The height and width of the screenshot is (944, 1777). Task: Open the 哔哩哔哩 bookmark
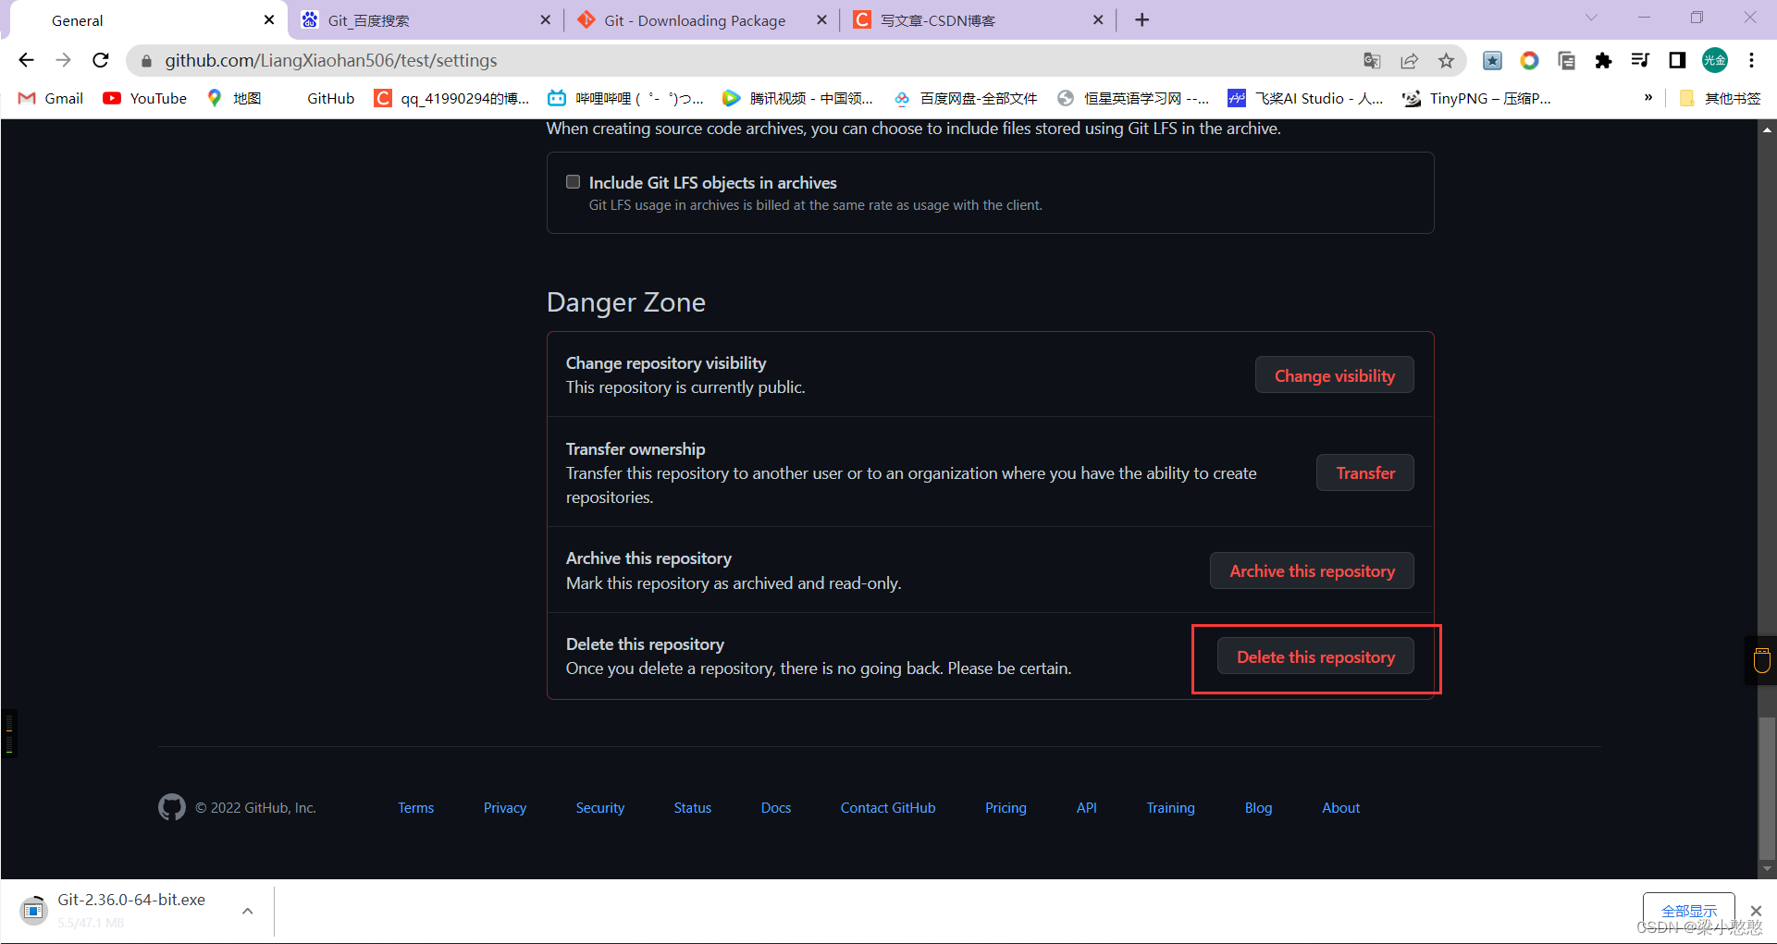(625, 98)
